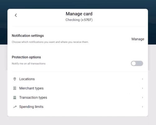Viewport: 156px width, 125px height.
Task: Open the Transaction types option
Action: point(78,97)
